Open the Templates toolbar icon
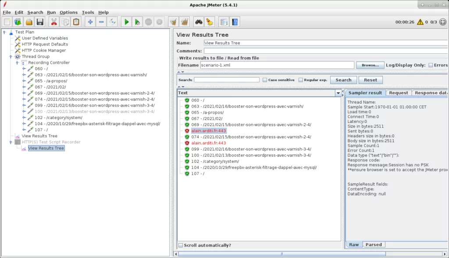 pos(18,22)
